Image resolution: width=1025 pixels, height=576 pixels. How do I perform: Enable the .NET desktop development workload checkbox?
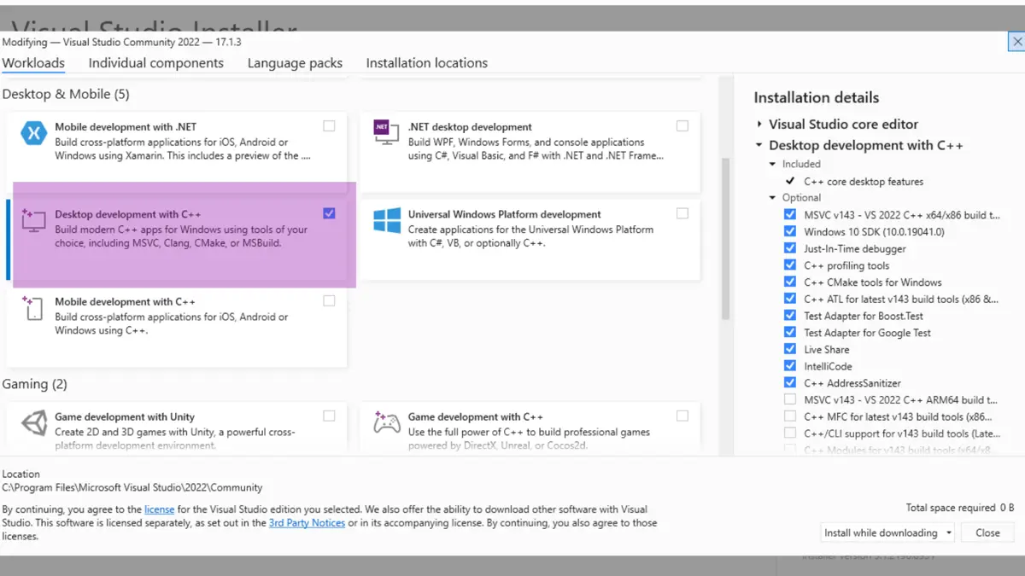coord(682,126)
